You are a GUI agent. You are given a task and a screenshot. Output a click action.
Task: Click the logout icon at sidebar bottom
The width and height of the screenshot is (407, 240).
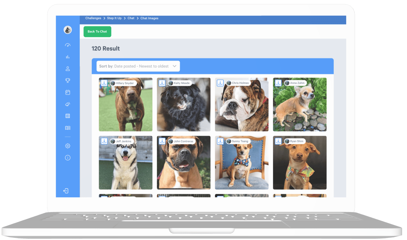[x=66, y=191]
